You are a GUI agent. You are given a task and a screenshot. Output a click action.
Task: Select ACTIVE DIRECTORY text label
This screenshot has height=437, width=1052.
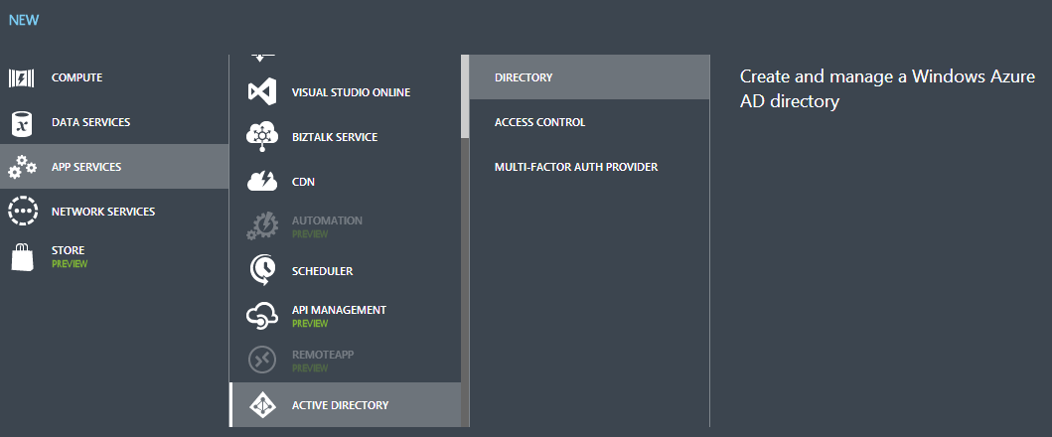[x=340, y=405]
